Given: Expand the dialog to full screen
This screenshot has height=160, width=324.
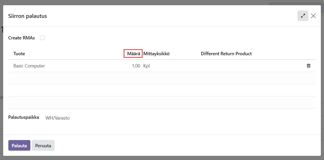Looking at the screenshot, I should pos(303,16).
